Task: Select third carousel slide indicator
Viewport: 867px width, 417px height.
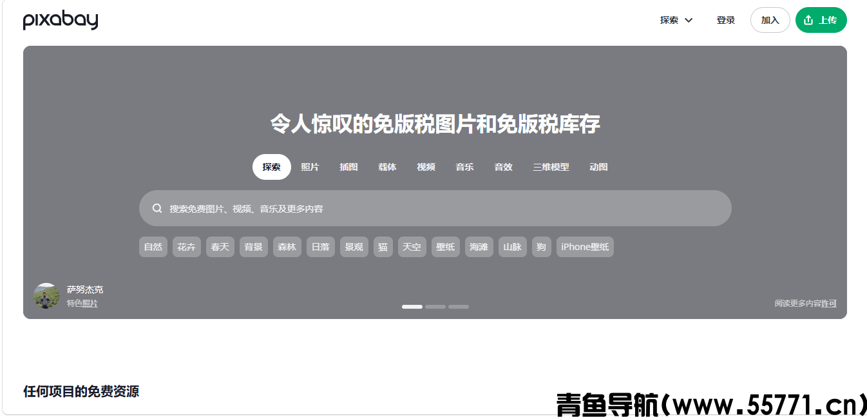Action: tap(459, 307)
